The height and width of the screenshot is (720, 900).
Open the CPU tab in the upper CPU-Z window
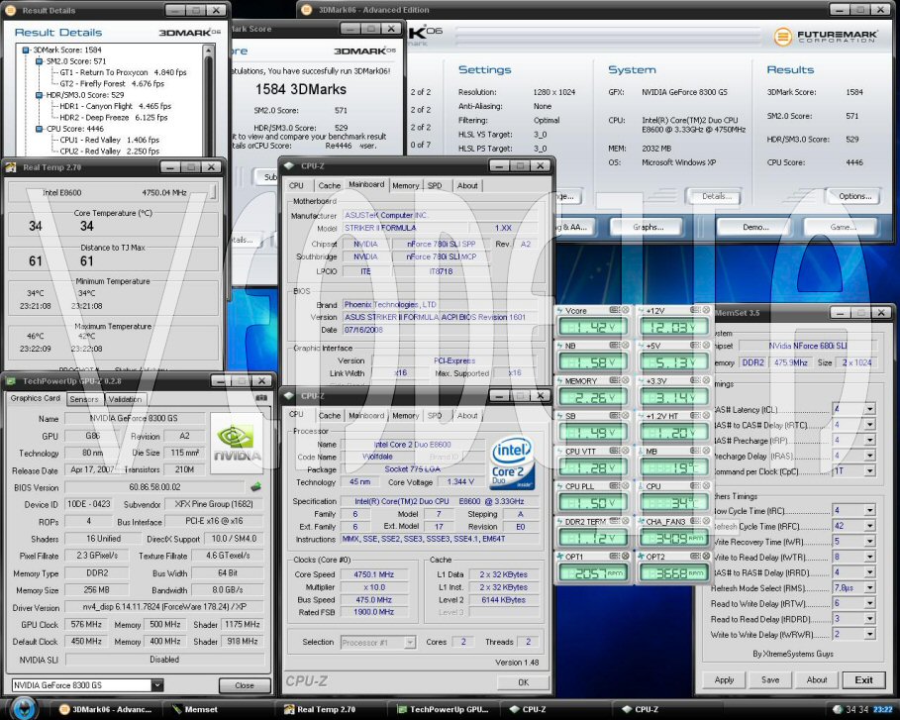[x=296, y=185]
